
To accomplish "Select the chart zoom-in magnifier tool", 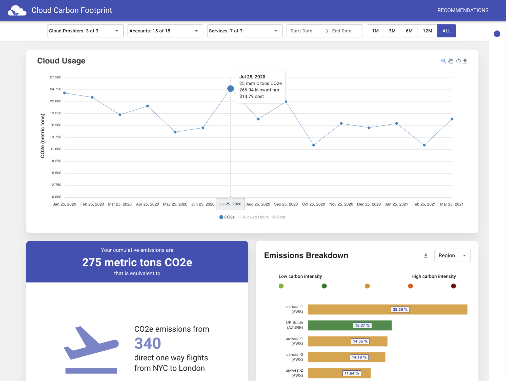I will click(443, 61).
